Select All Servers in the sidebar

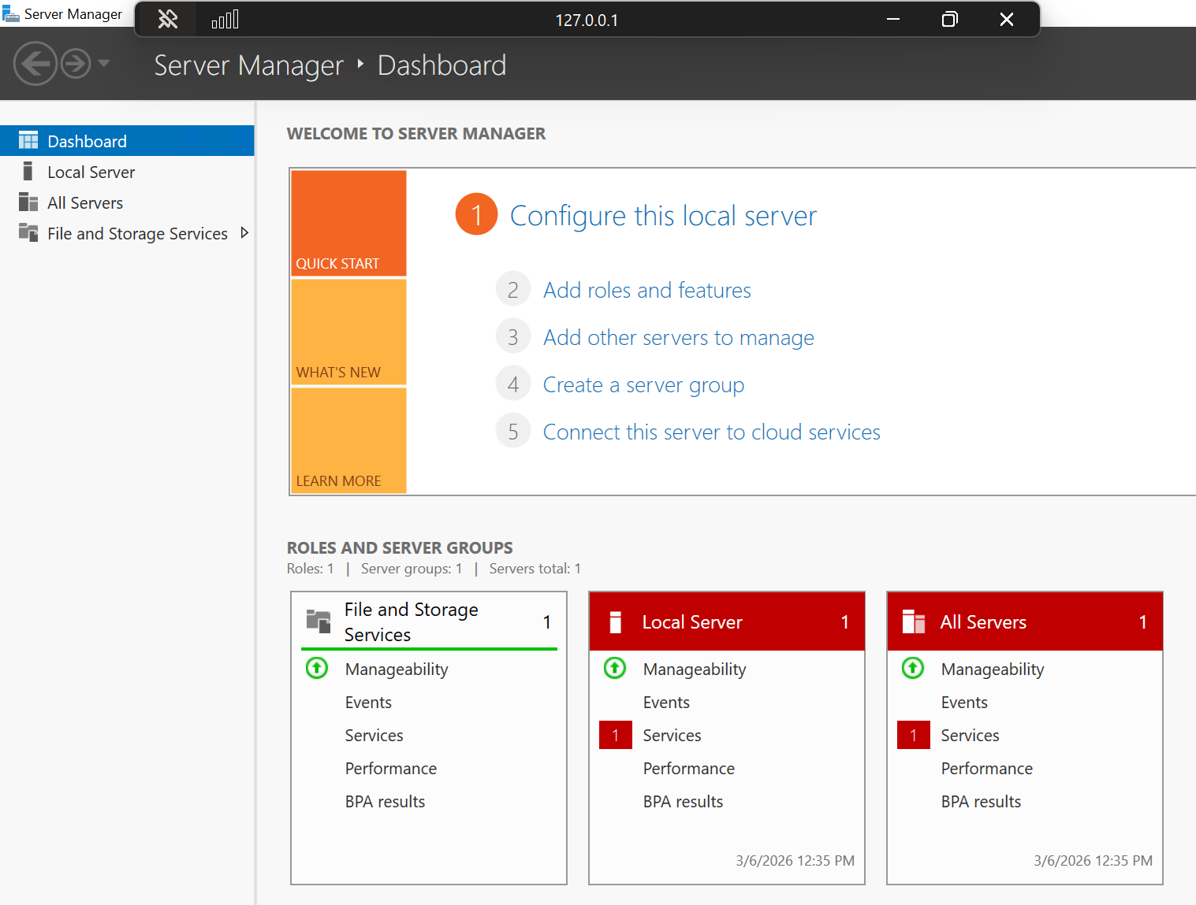coord(85,203)
